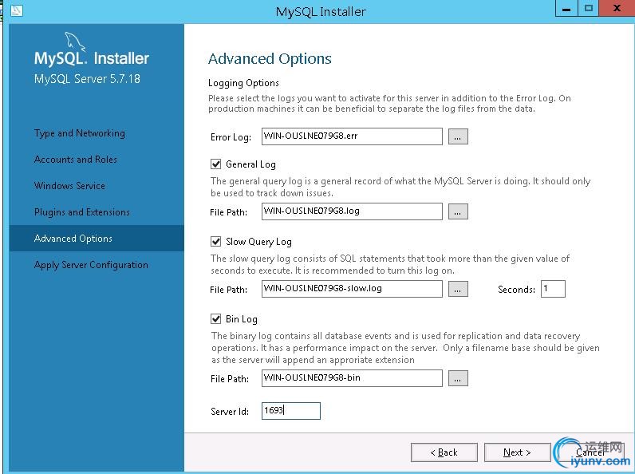Viewport: 635px width, 474px height.
Task: Click the Next button
Action: click(x=517, y=452)
